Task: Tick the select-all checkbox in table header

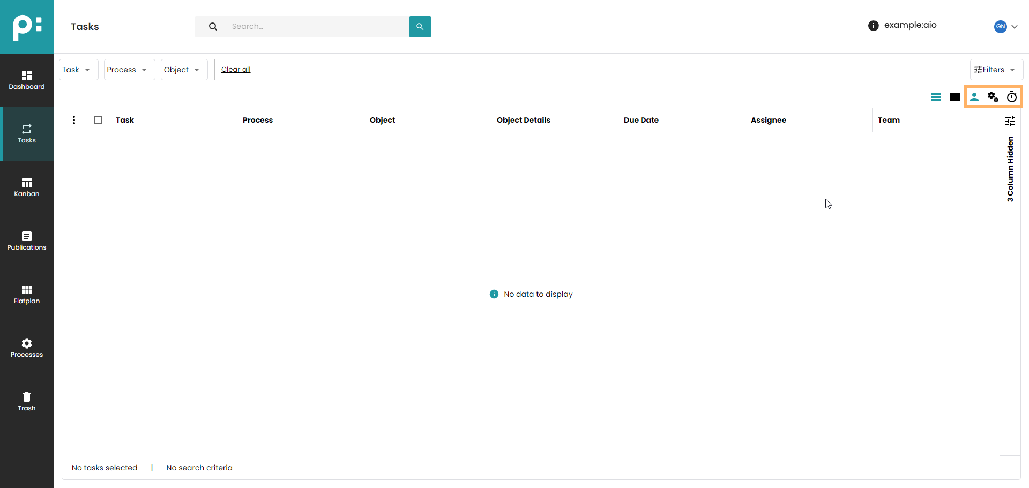Action: 98,120
